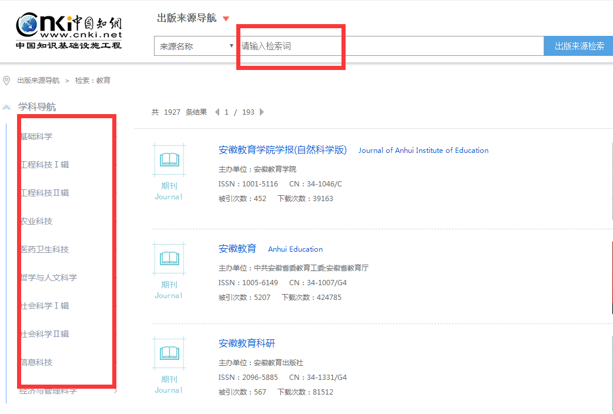This screenshot has width=613, height=414.
Task: Click the CNKI logo
Action: click(x=69, y=32)
